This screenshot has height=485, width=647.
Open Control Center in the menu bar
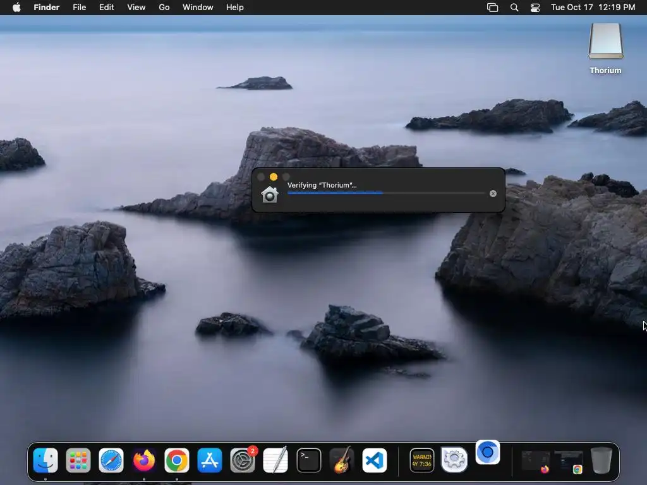coord(535,8)
